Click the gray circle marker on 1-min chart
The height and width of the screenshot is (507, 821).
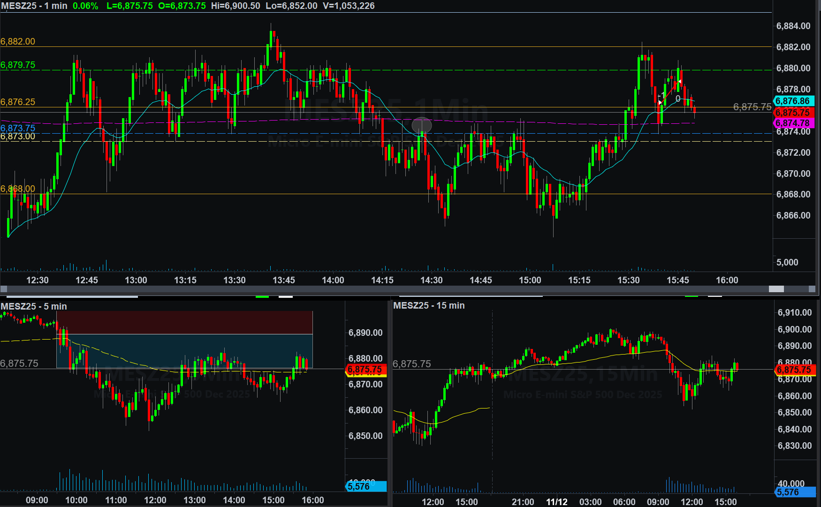pyautogui.click(x=421, y=125)
